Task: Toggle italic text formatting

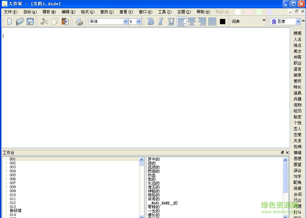Action: click(161, 21)
